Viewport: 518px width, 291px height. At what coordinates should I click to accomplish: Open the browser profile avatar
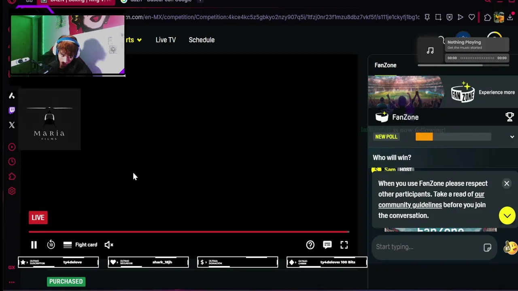(499, 17)
